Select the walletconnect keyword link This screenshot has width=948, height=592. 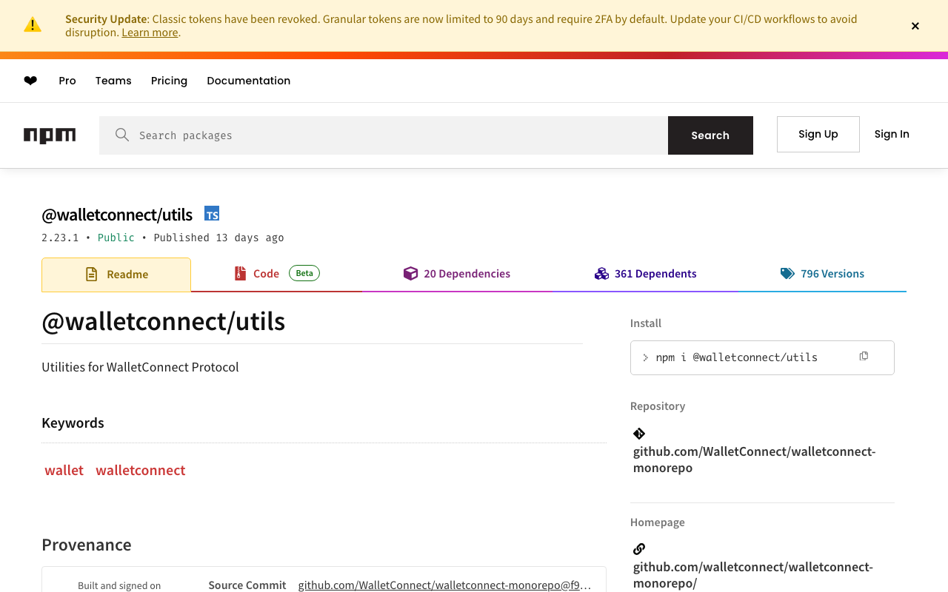tap(140, 471)
